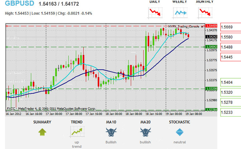Screen dimensions: 241x149
Task: Click the WEEKLY blue sideways trend icon
Action: coord(179,13)
